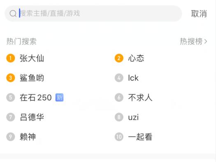Open the 在石 250 trending search

pos(36,97)
